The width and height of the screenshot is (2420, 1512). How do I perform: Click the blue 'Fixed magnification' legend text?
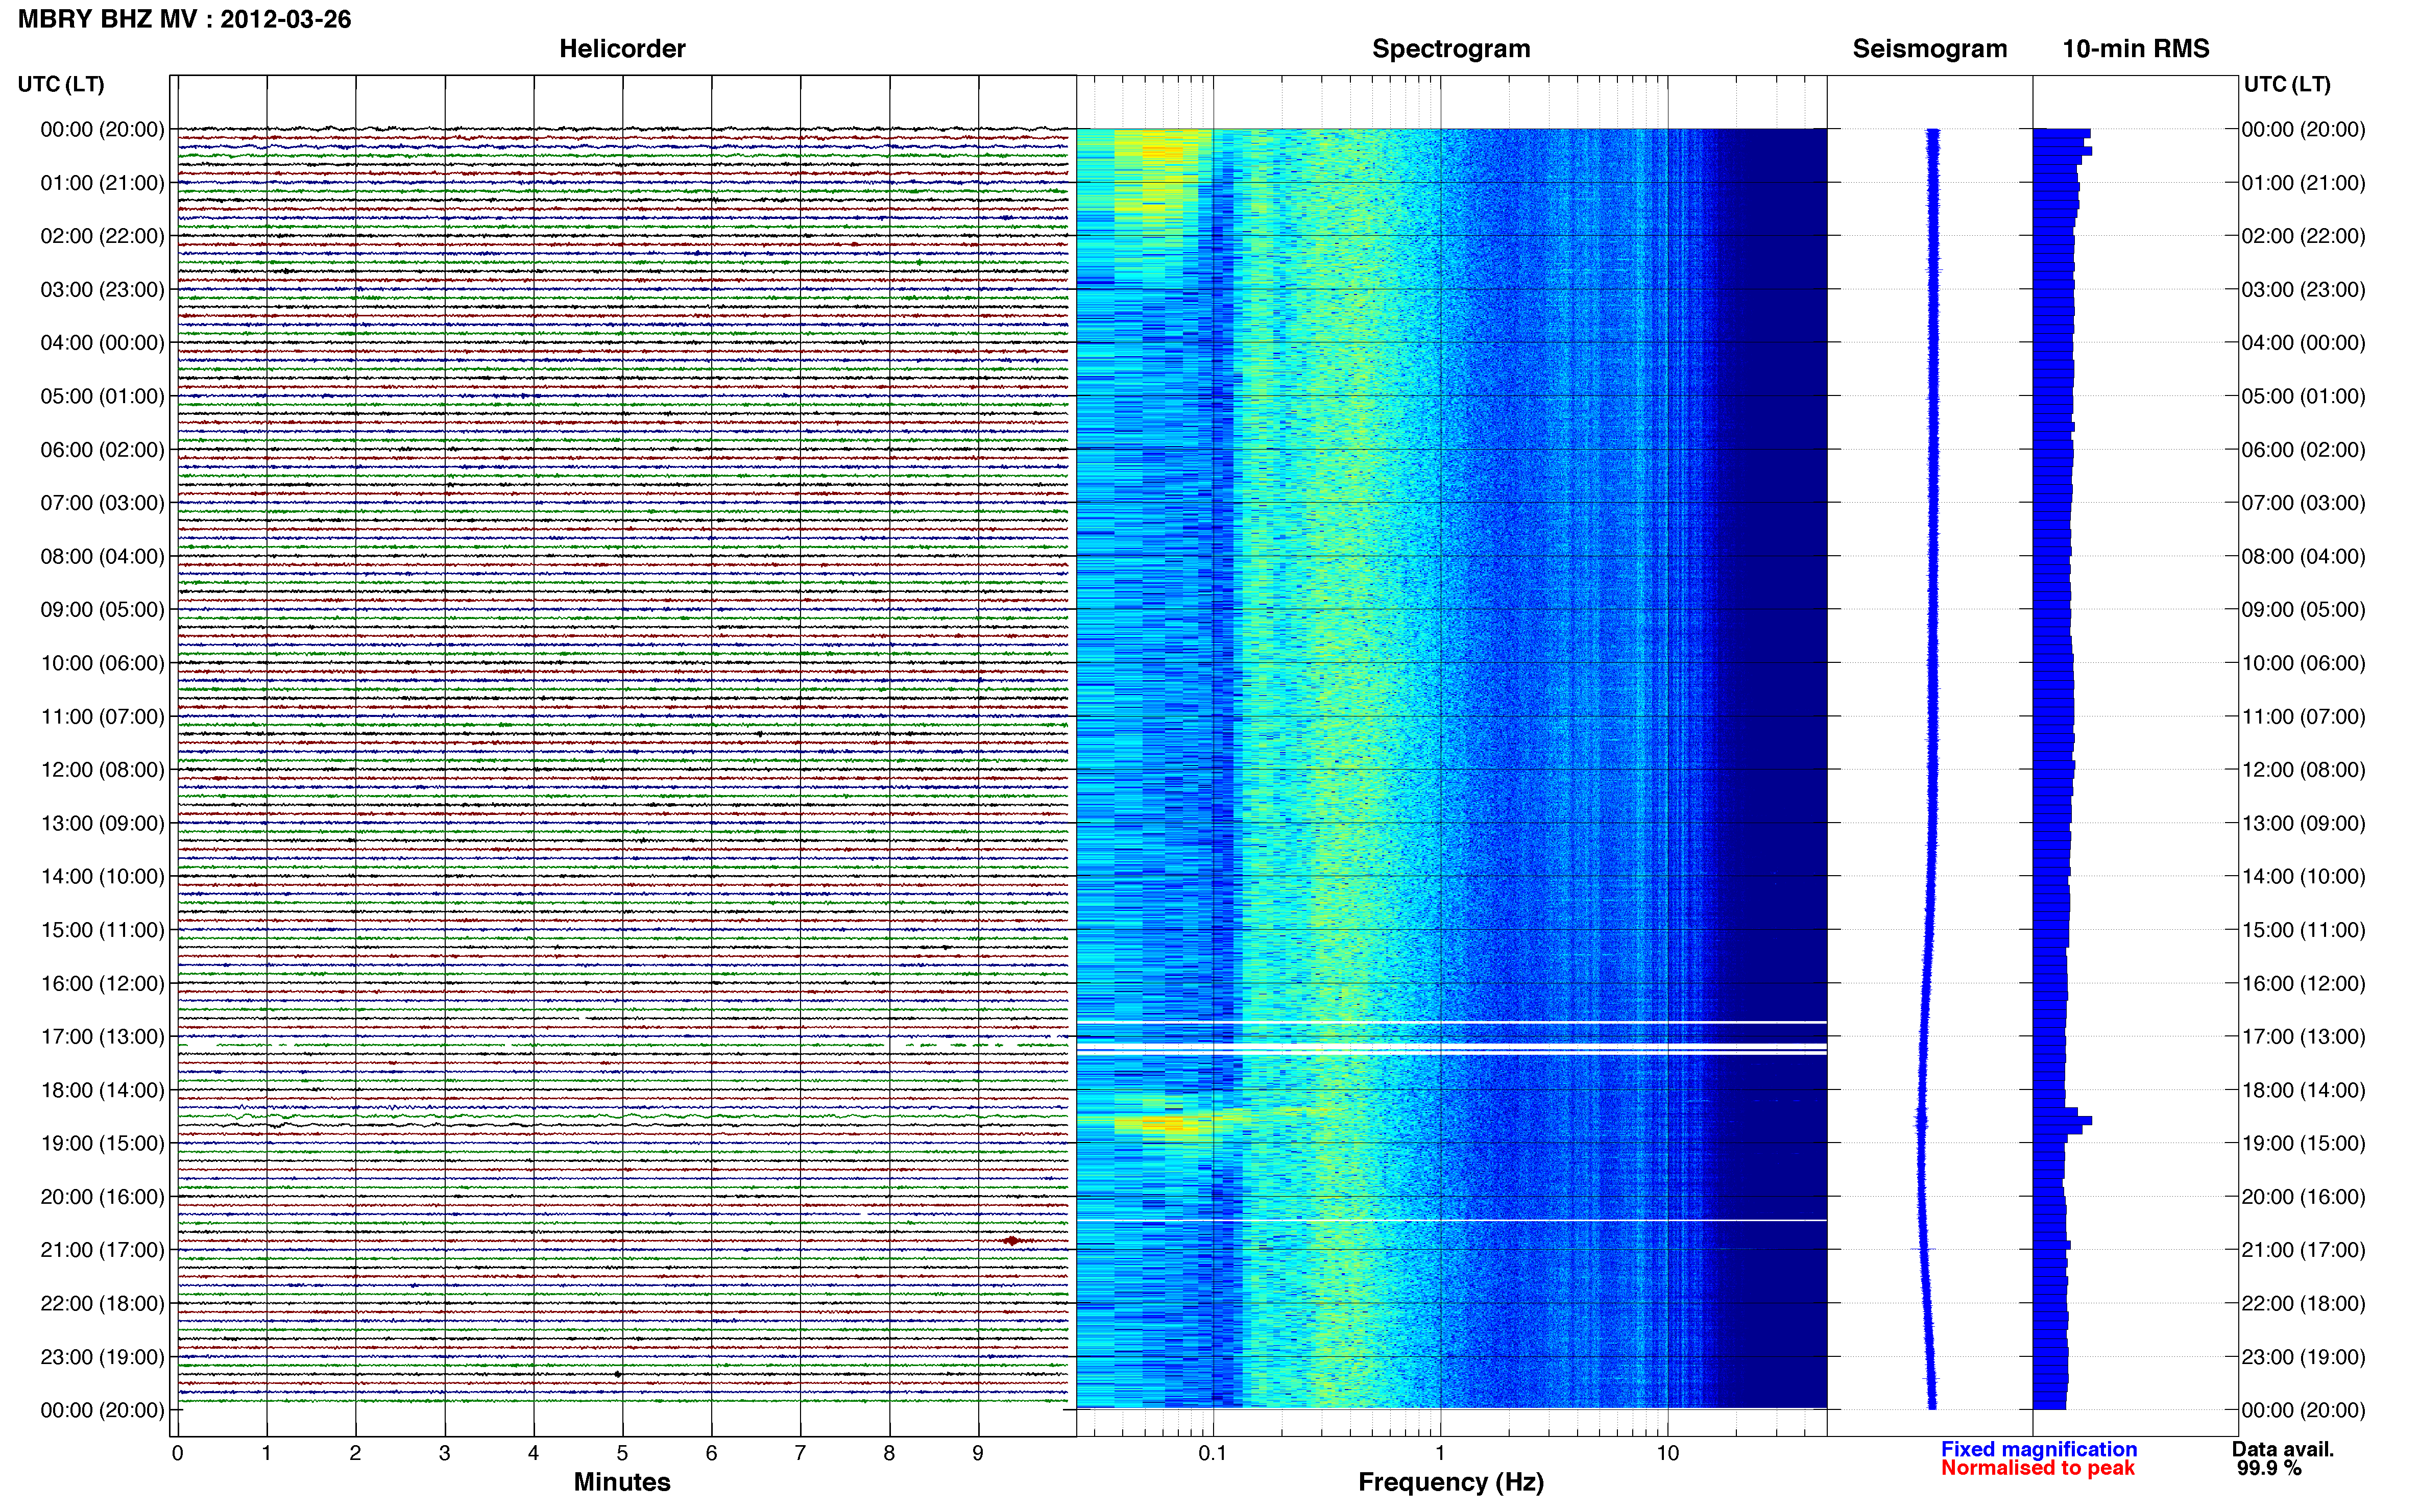2039,1449
